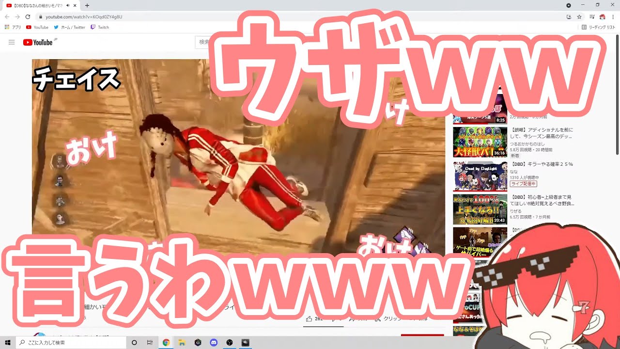The image size is (620, 349).
Task: Bookmark this page with the star icon
Action: (x=579, y=16)
